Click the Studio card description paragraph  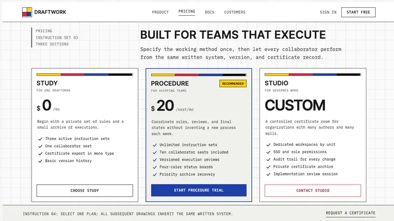(x=310, y=128)
